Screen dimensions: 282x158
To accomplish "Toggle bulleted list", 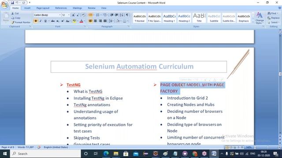I will [x=90, y=15].
